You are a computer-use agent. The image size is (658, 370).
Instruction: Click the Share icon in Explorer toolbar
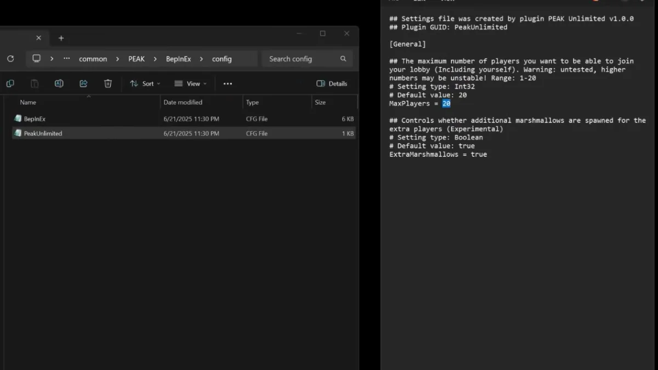(x=83, y=83)
